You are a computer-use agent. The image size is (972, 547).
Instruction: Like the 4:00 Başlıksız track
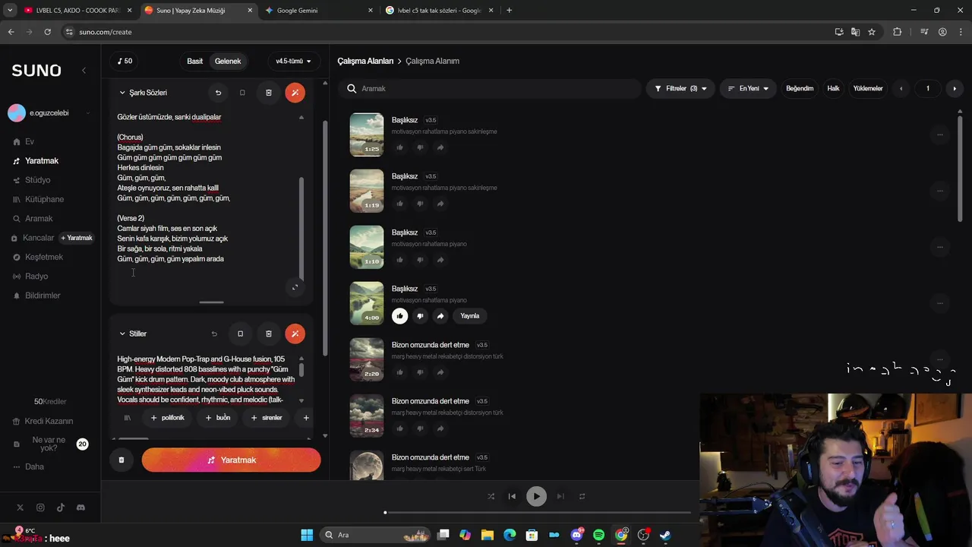click(399, 316)
